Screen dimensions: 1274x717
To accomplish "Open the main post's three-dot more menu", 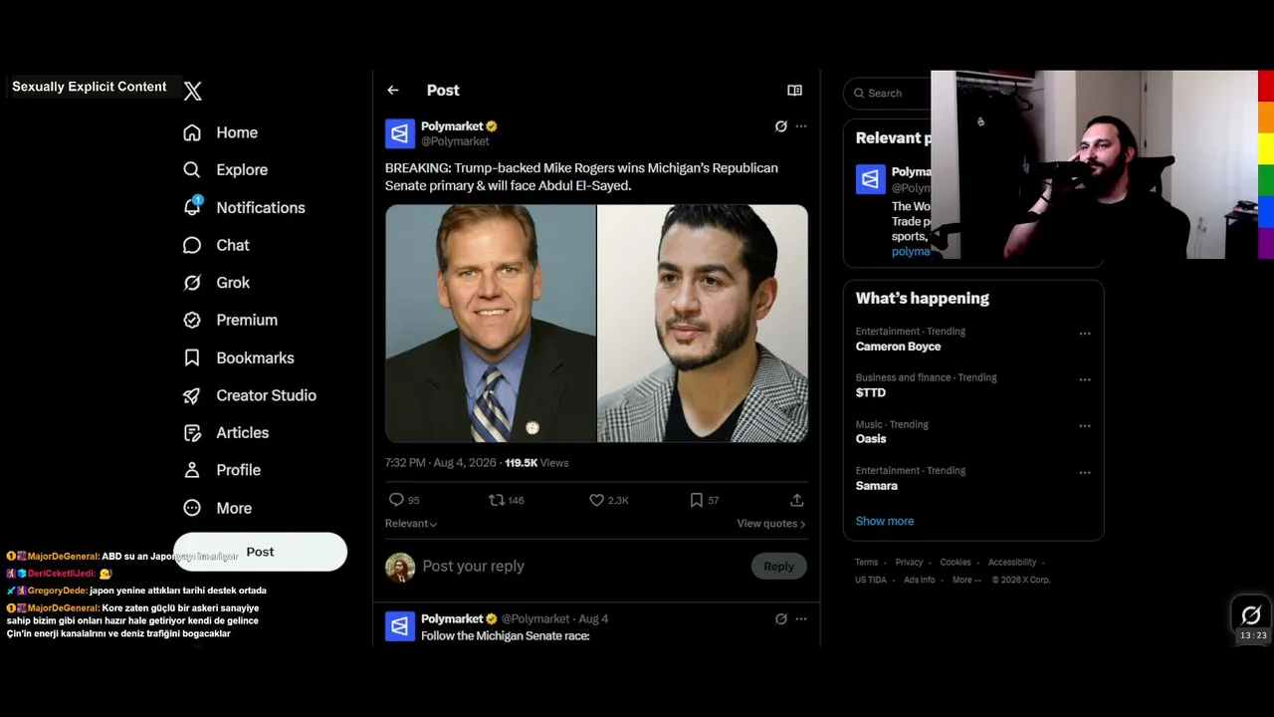I will [801, 126].
